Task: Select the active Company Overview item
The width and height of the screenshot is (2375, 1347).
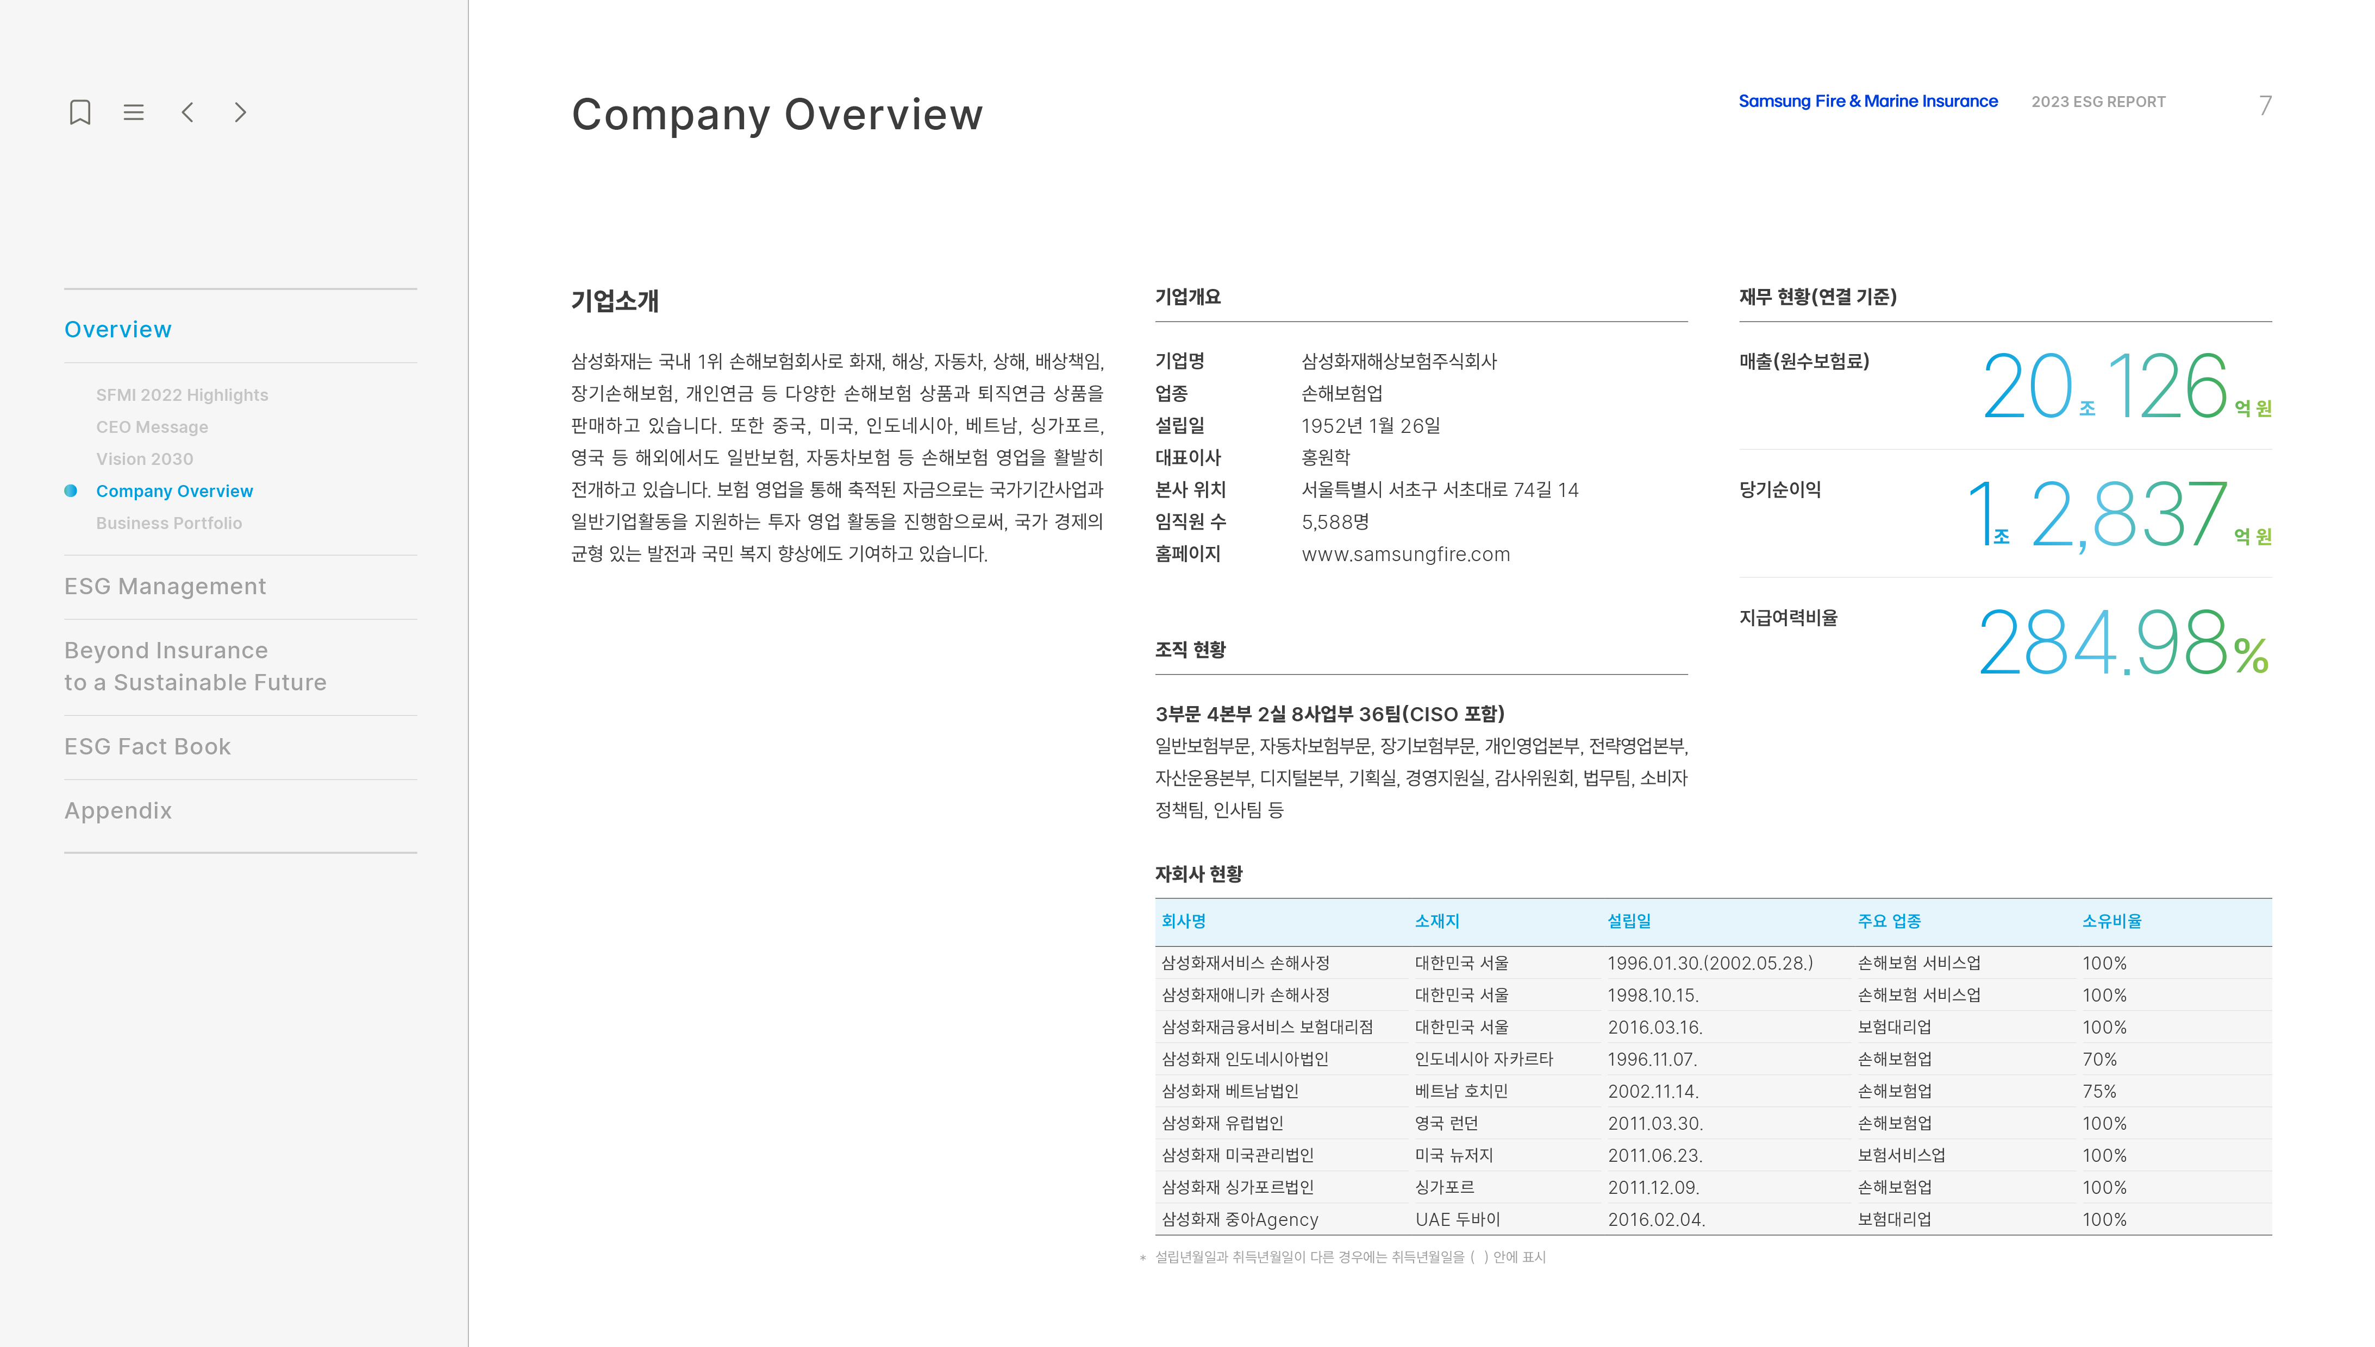Action: (x=174, y=491)
